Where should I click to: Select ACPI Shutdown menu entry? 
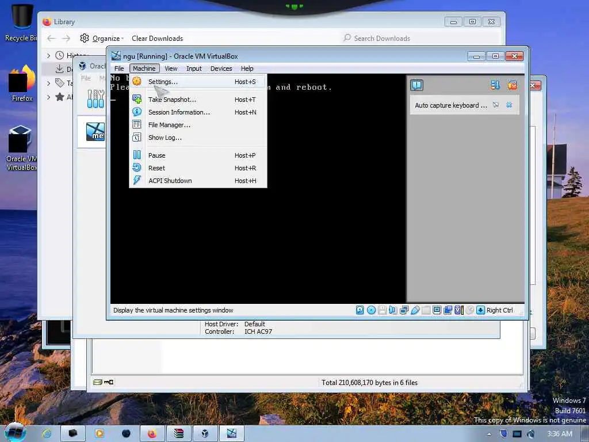(198, 181)
